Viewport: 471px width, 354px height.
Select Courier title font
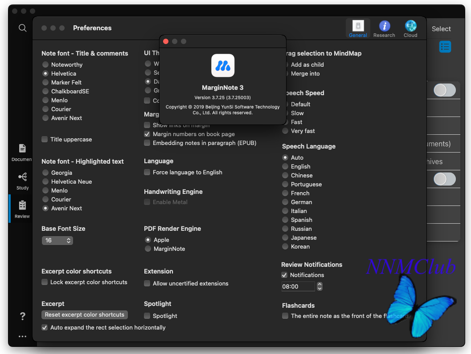point(45,109)
